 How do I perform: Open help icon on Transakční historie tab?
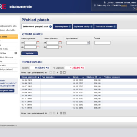(x=115, y=27)
